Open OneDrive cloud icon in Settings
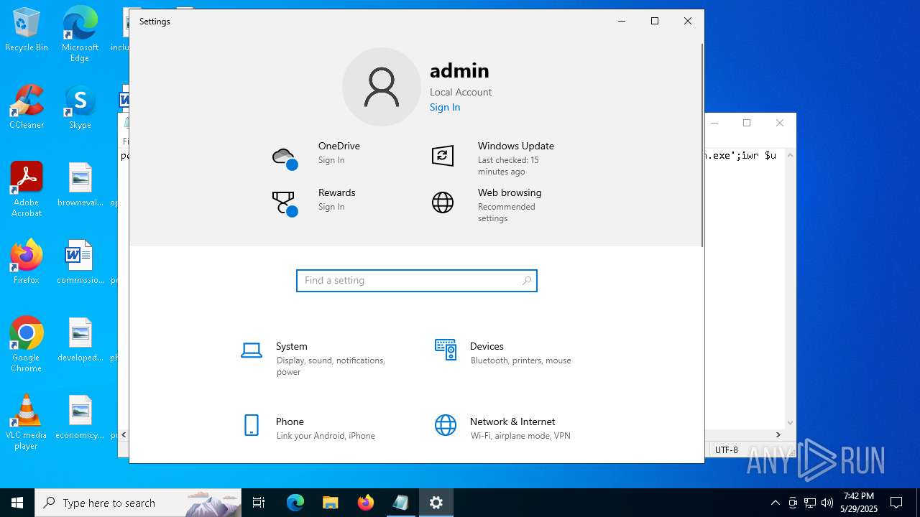Image resolution: width=920 pixels, height=517 pixels. (x=285, y=158)
